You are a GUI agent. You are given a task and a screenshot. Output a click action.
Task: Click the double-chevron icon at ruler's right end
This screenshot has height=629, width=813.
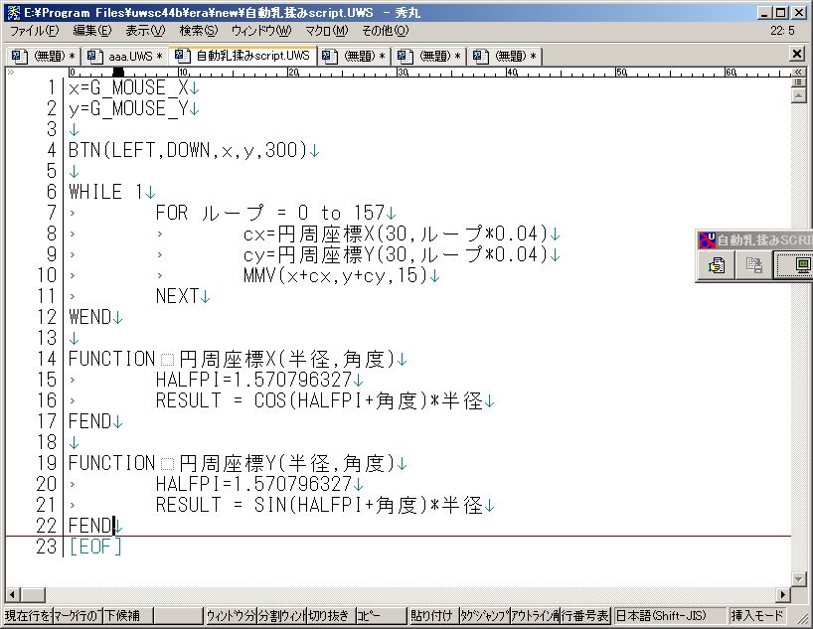coord(798,73)
